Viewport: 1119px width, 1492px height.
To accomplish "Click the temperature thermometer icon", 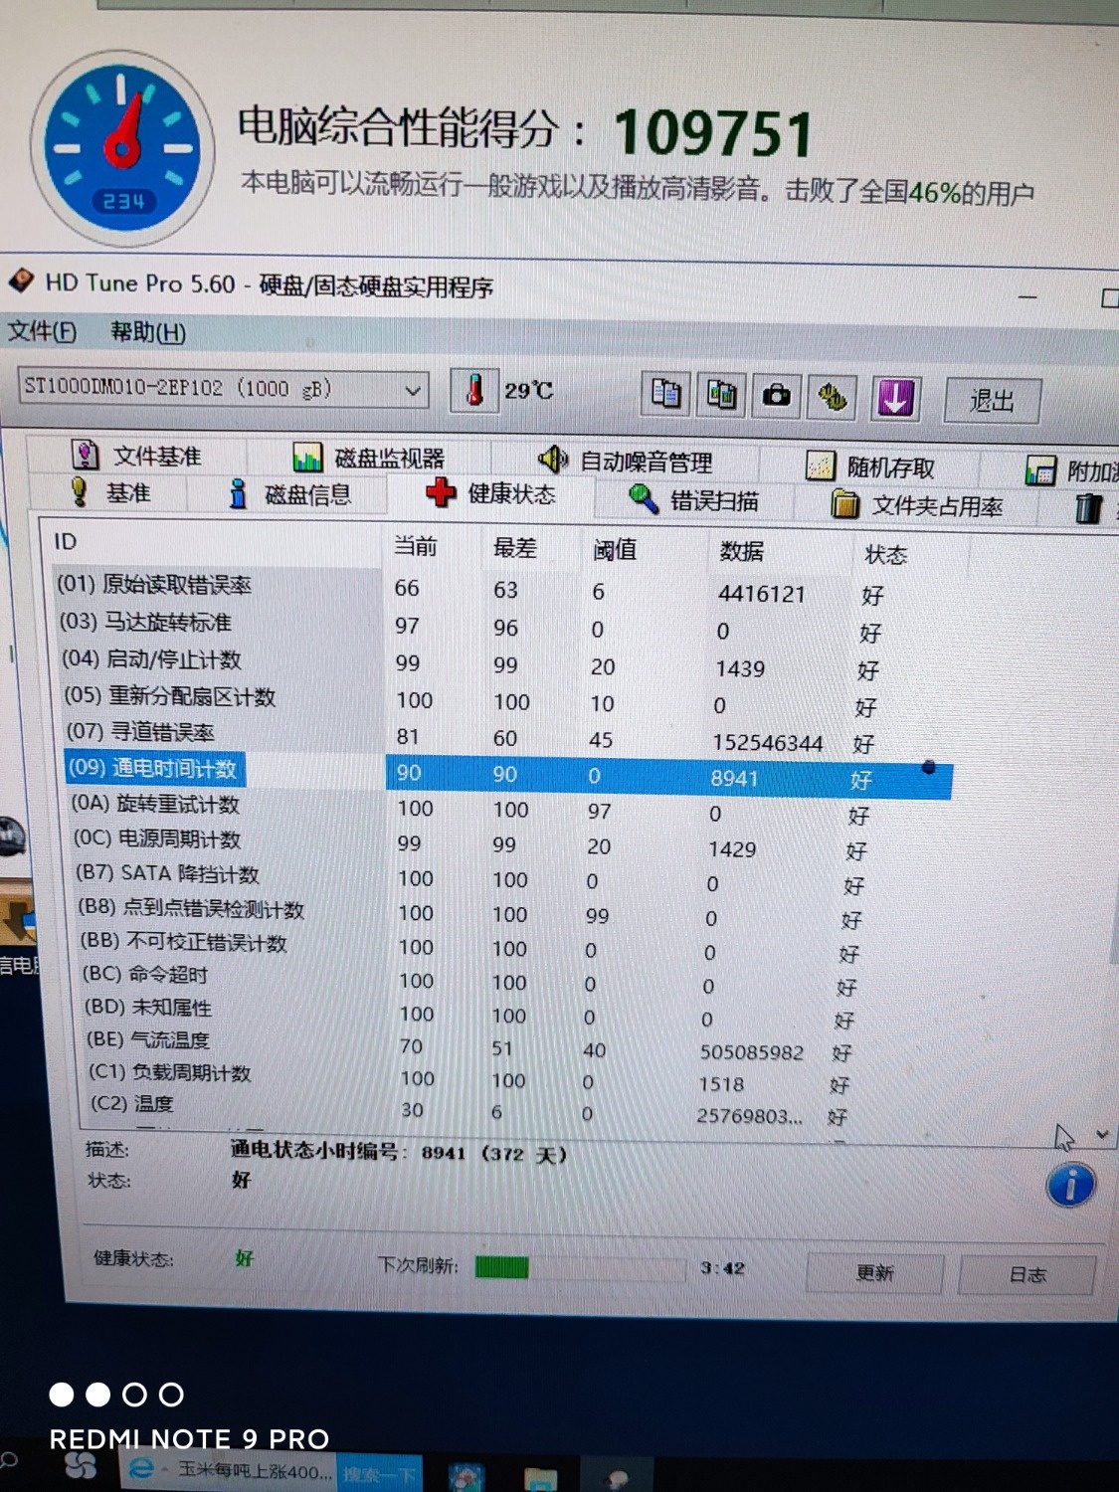I will (475, 389).
